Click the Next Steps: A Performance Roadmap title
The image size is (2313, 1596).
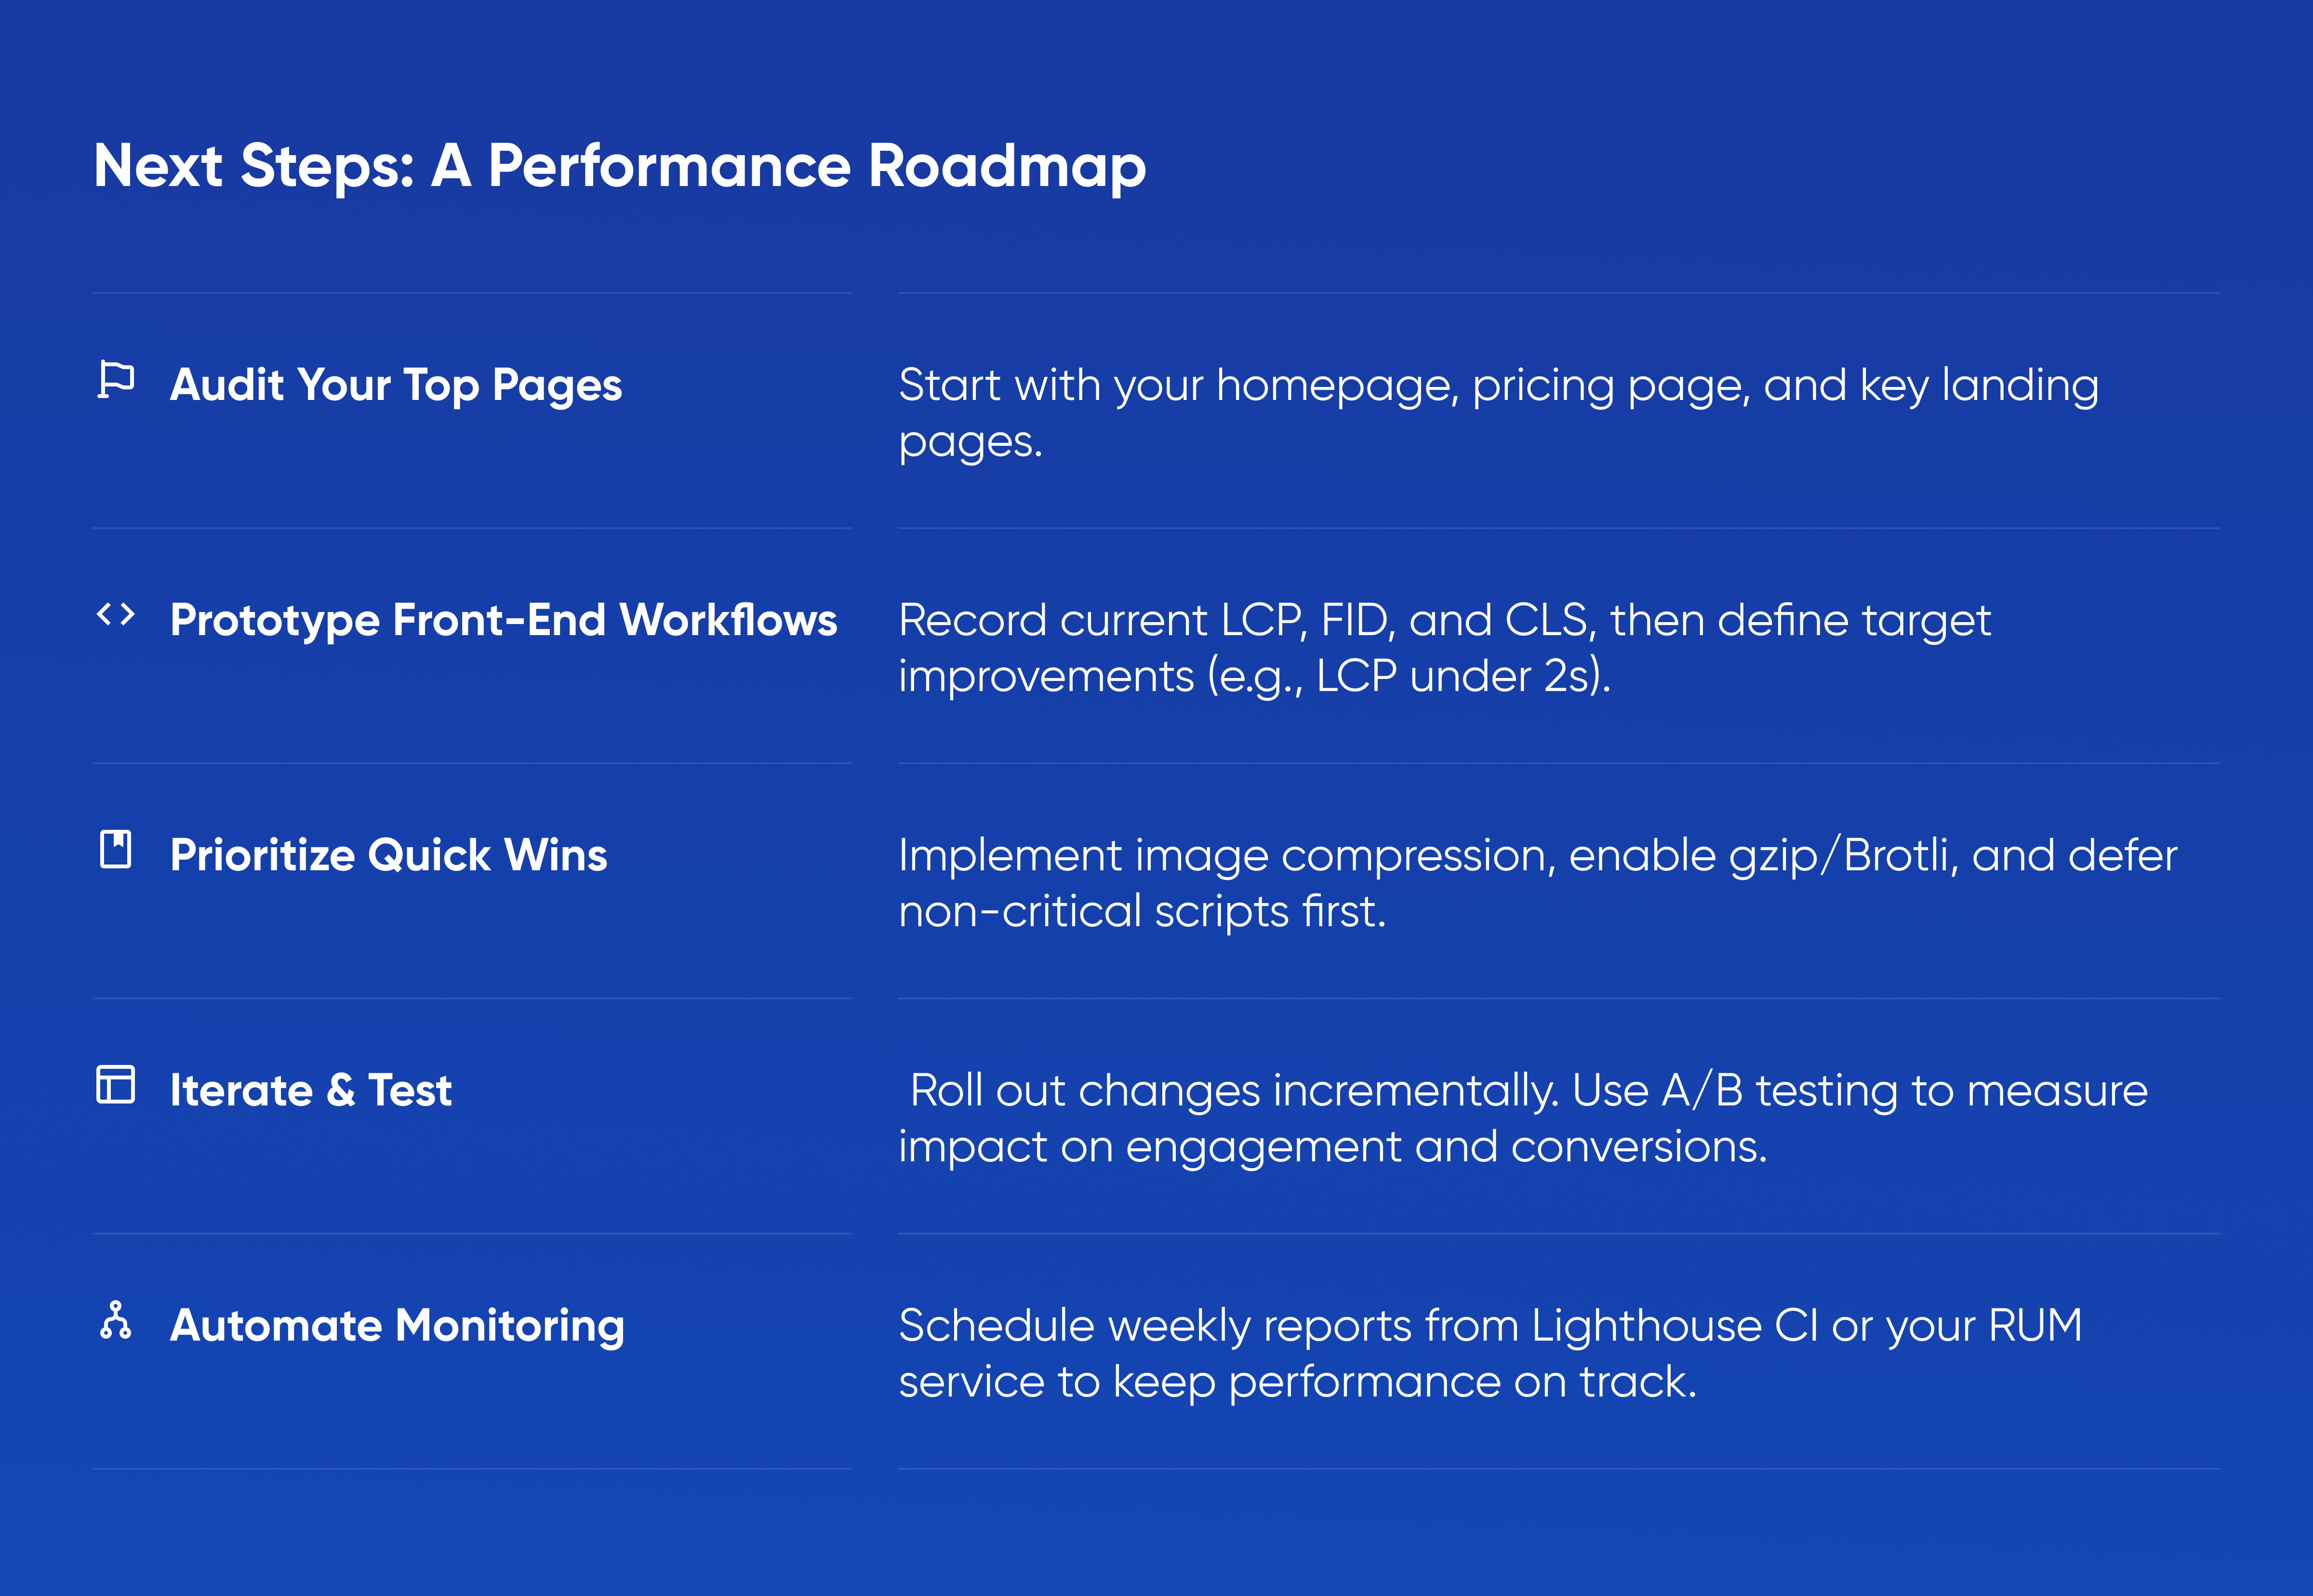tap(620, 166)
